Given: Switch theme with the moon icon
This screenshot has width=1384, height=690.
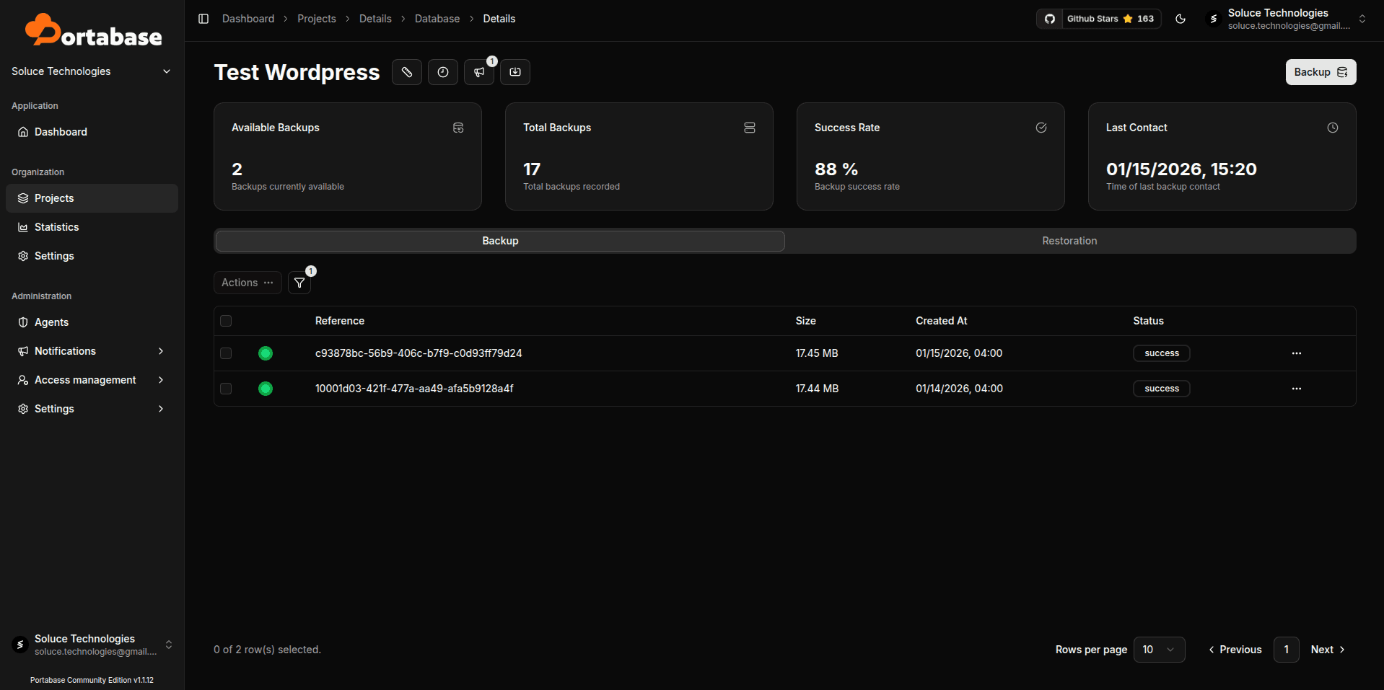Looking at the screenshot, I should (1181, 19).
